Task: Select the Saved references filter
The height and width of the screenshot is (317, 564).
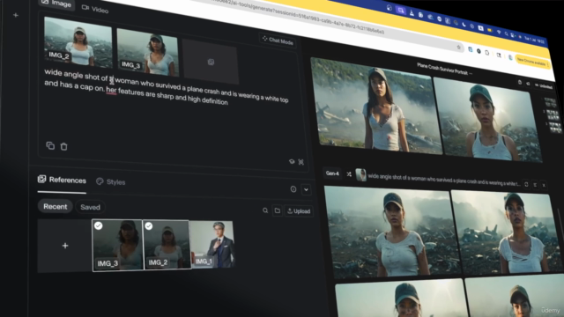Action: pyautogui.click(x=90, y=207)
